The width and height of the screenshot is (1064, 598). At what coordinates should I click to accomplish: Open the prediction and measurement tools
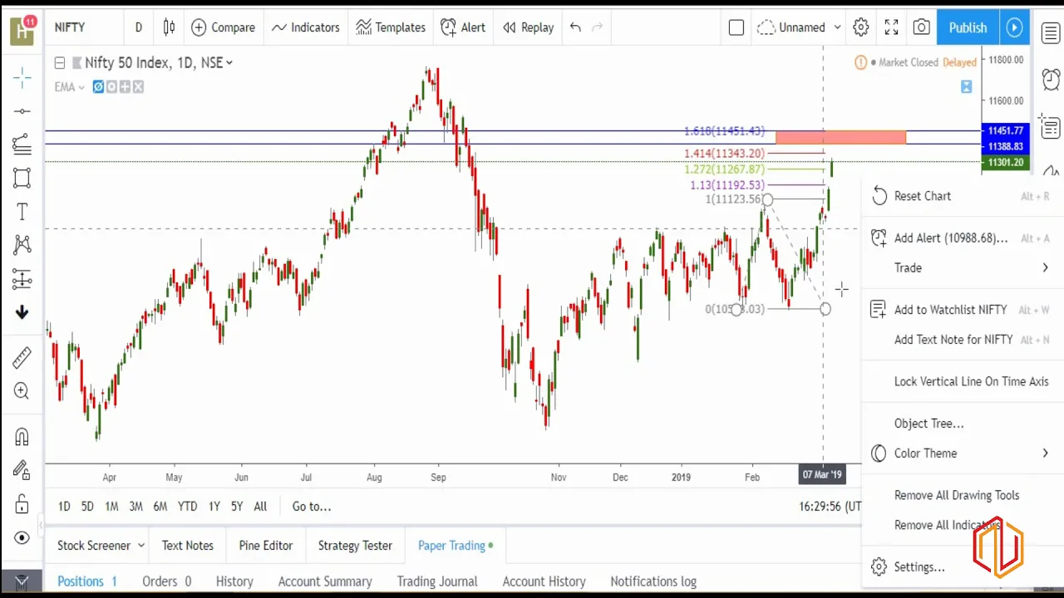pos(22,279)
